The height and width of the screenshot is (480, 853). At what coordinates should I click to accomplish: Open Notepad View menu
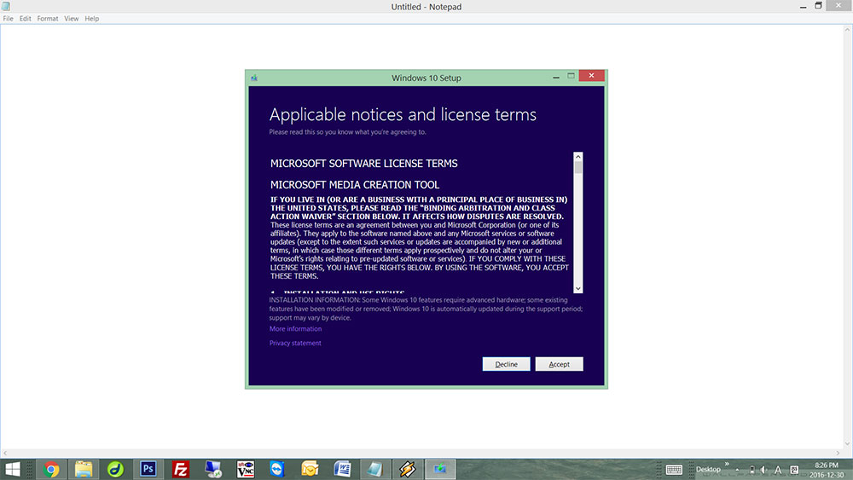72,19
